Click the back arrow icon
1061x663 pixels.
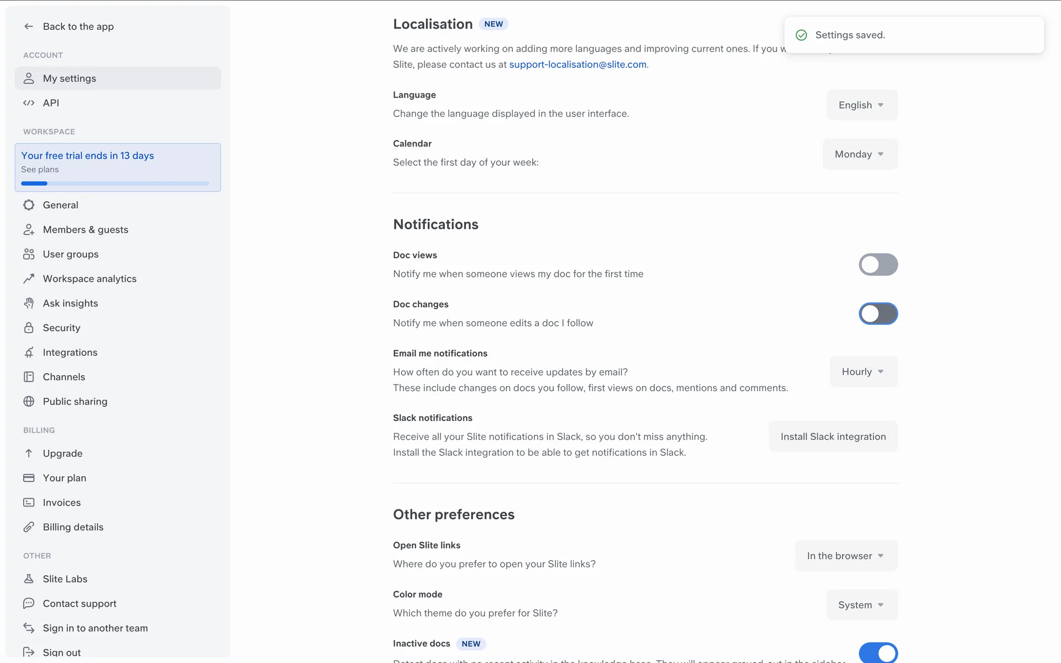pos(29,27)
